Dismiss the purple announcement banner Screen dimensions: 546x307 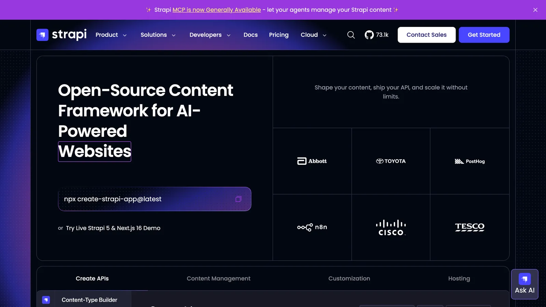tap(535, 10)
